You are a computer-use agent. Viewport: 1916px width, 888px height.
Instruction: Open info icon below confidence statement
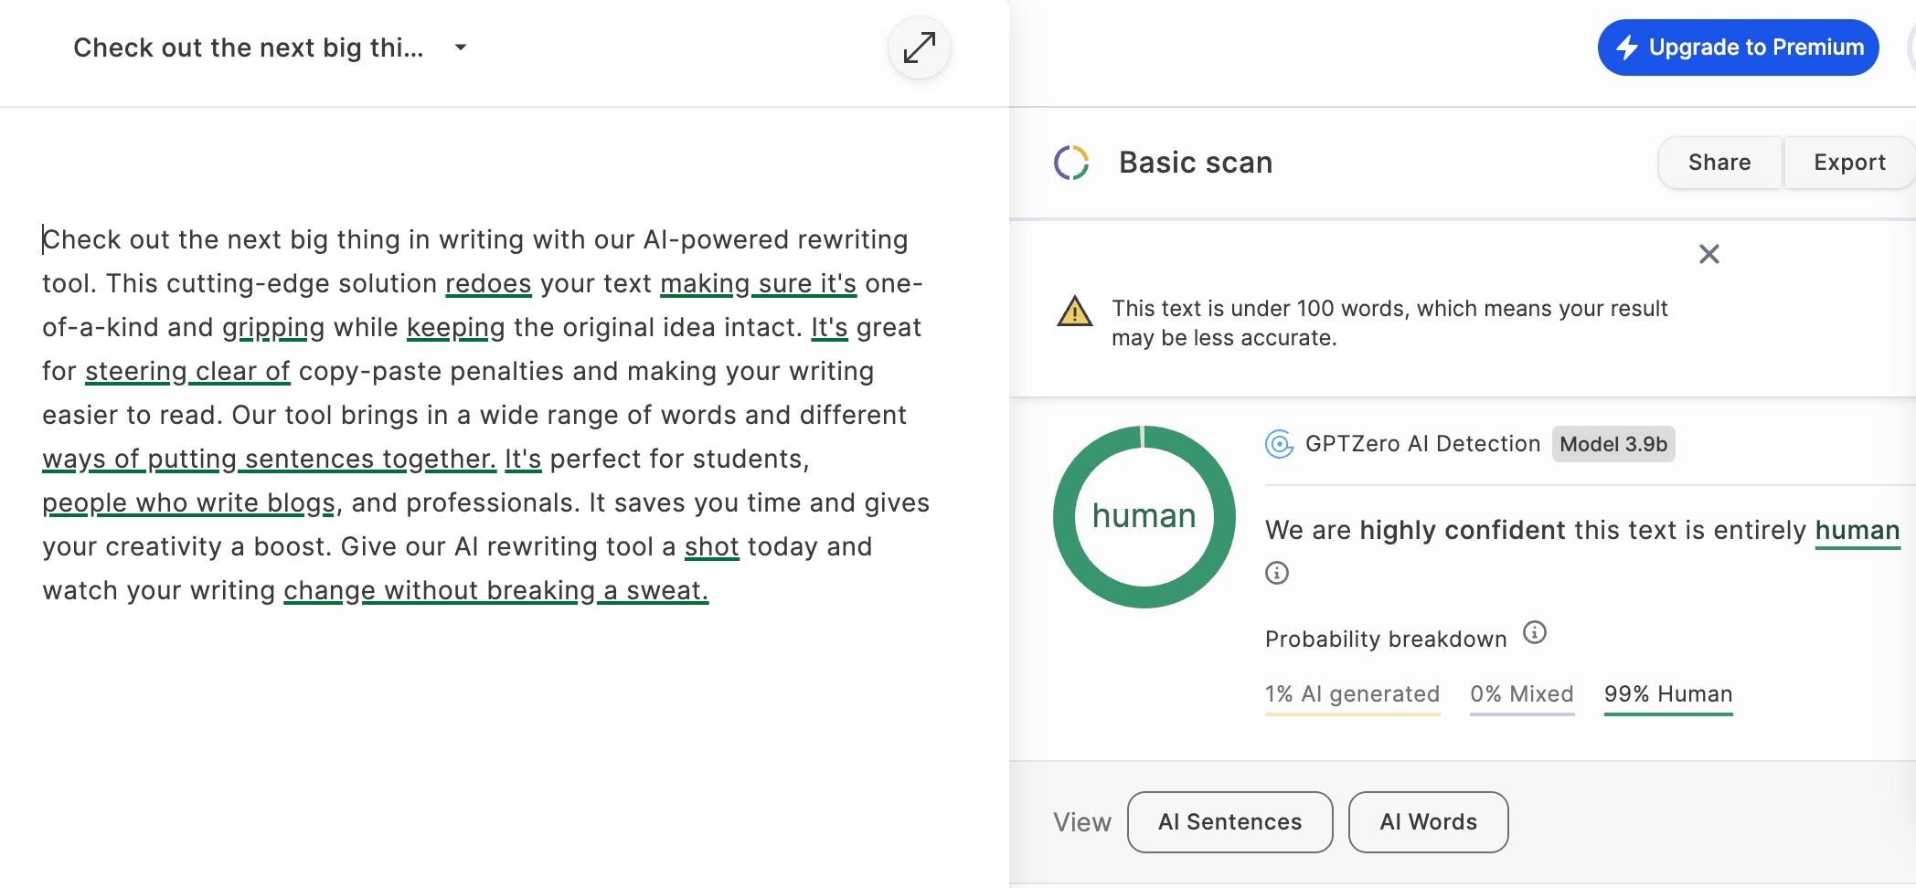pos(1277,573)
